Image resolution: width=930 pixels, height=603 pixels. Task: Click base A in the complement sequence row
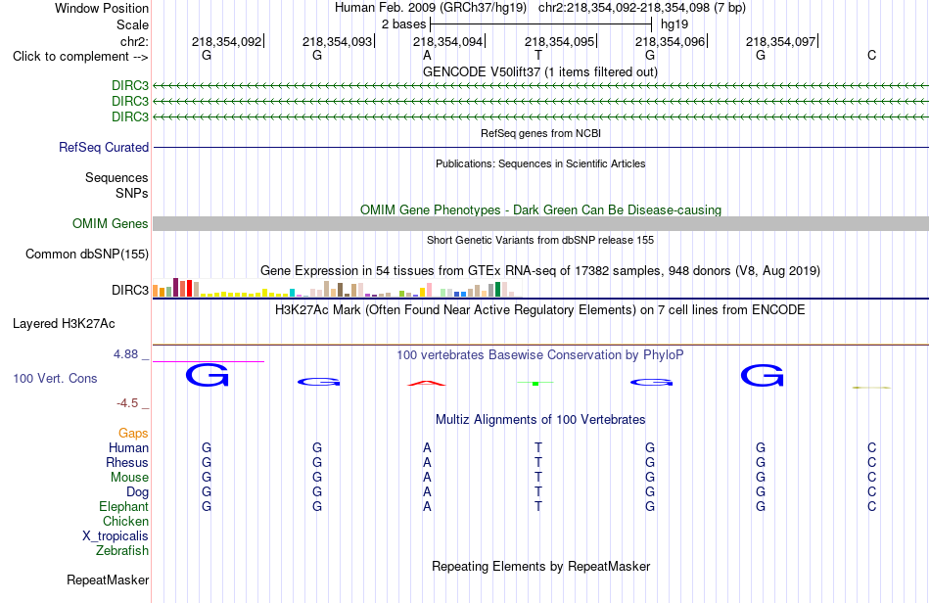coord(427,56)
